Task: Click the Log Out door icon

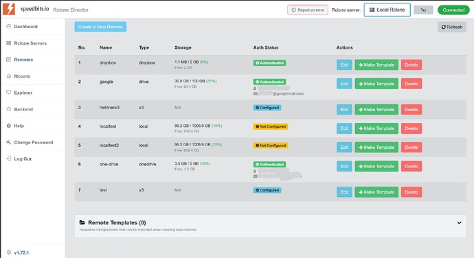Action: click(x=8, y=159)
